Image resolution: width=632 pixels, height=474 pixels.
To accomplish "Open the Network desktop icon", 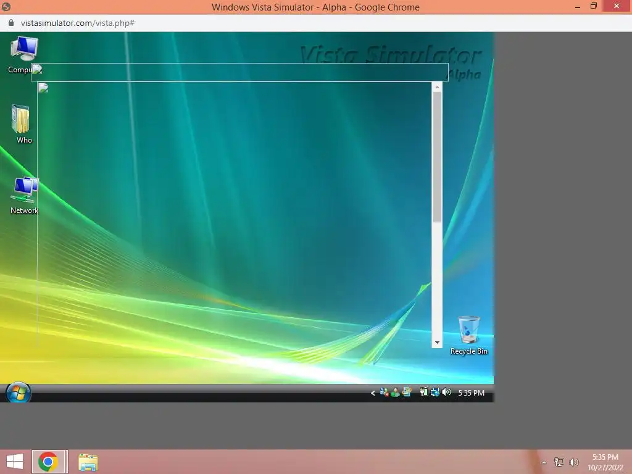I will (24, 195).
